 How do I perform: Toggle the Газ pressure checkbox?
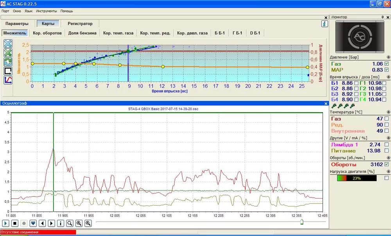coord(387,64)
